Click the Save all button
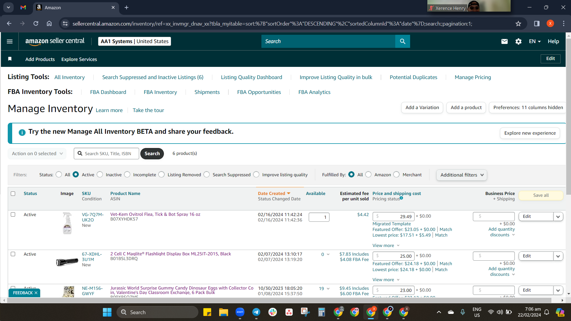This screenshot has height=321, width=571. click(x=541, y=195)
